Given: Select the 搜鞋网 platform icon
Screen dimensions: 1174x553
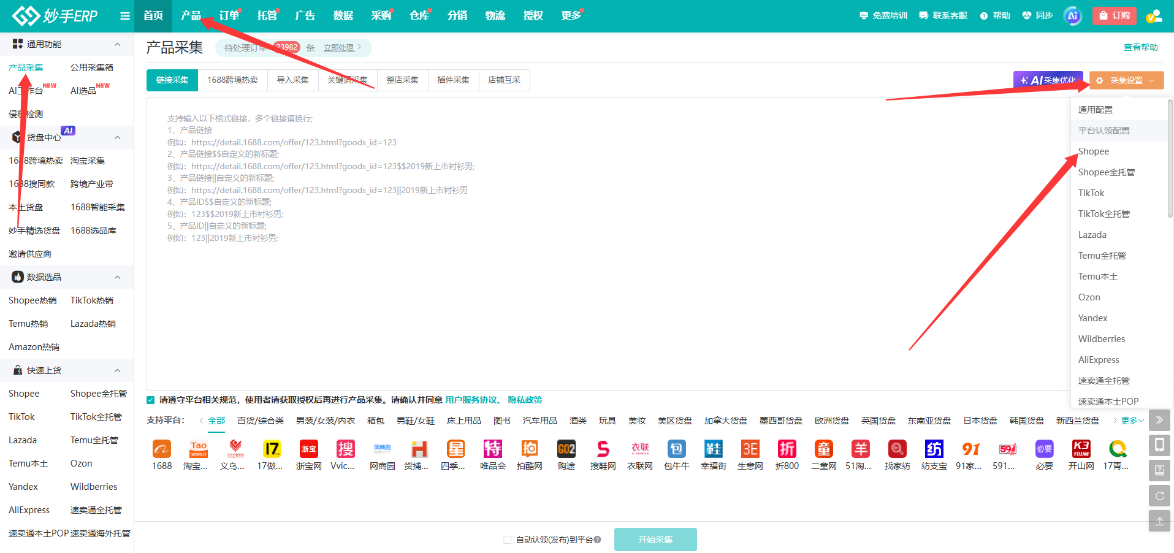Looking at the screenshot, I should 603,449.
